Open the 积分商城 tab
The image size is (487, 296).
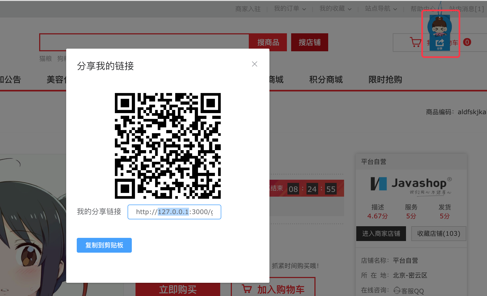coord(326,80)
